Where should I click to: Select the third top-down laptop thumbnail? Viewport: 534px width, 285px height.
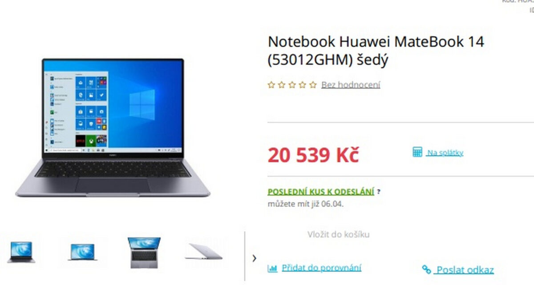[144, 253]
